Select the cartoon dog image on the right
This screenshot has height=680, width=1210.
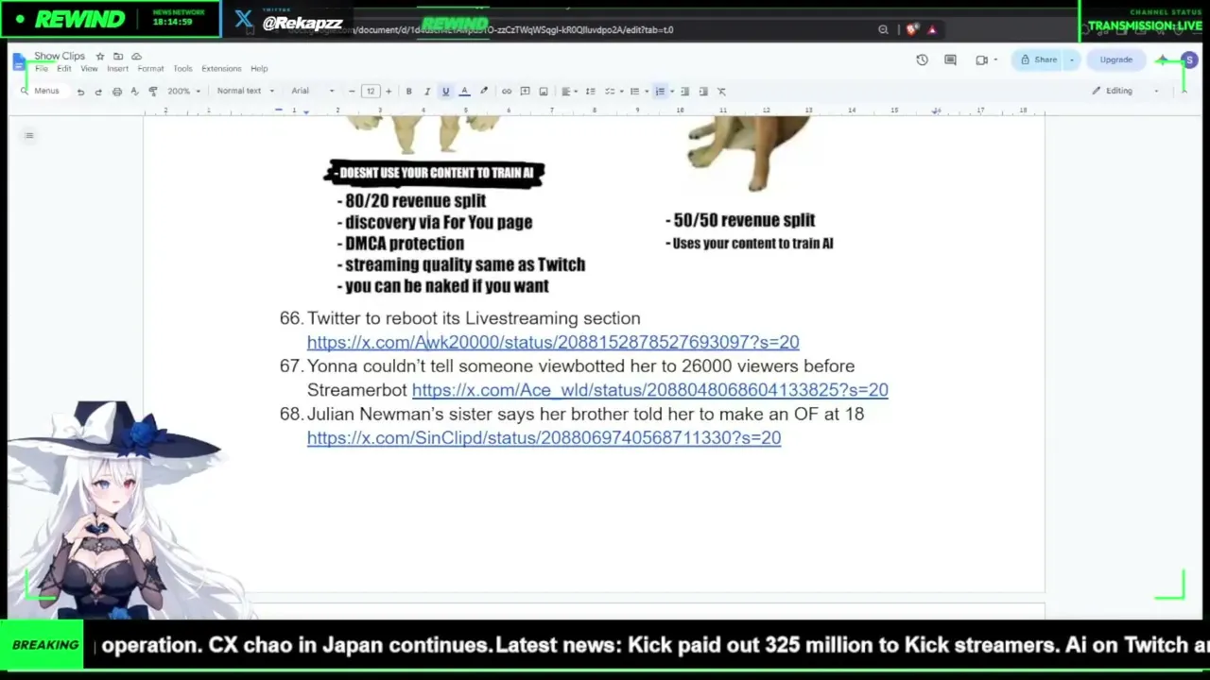click(750, 153)
